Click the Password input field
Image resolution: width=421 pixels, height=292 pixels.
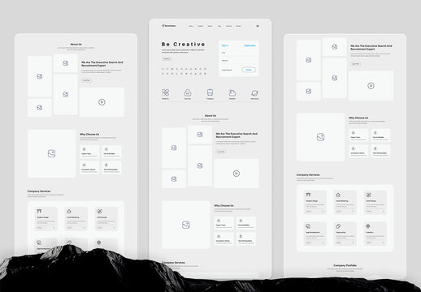point(239,61)
